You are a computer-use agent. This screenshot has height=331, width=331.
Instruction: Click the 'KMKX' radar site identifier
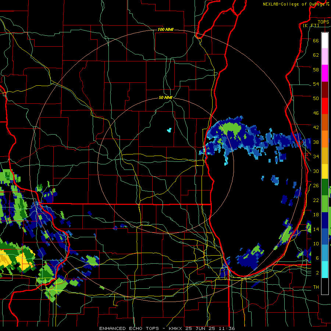[175, 328]
